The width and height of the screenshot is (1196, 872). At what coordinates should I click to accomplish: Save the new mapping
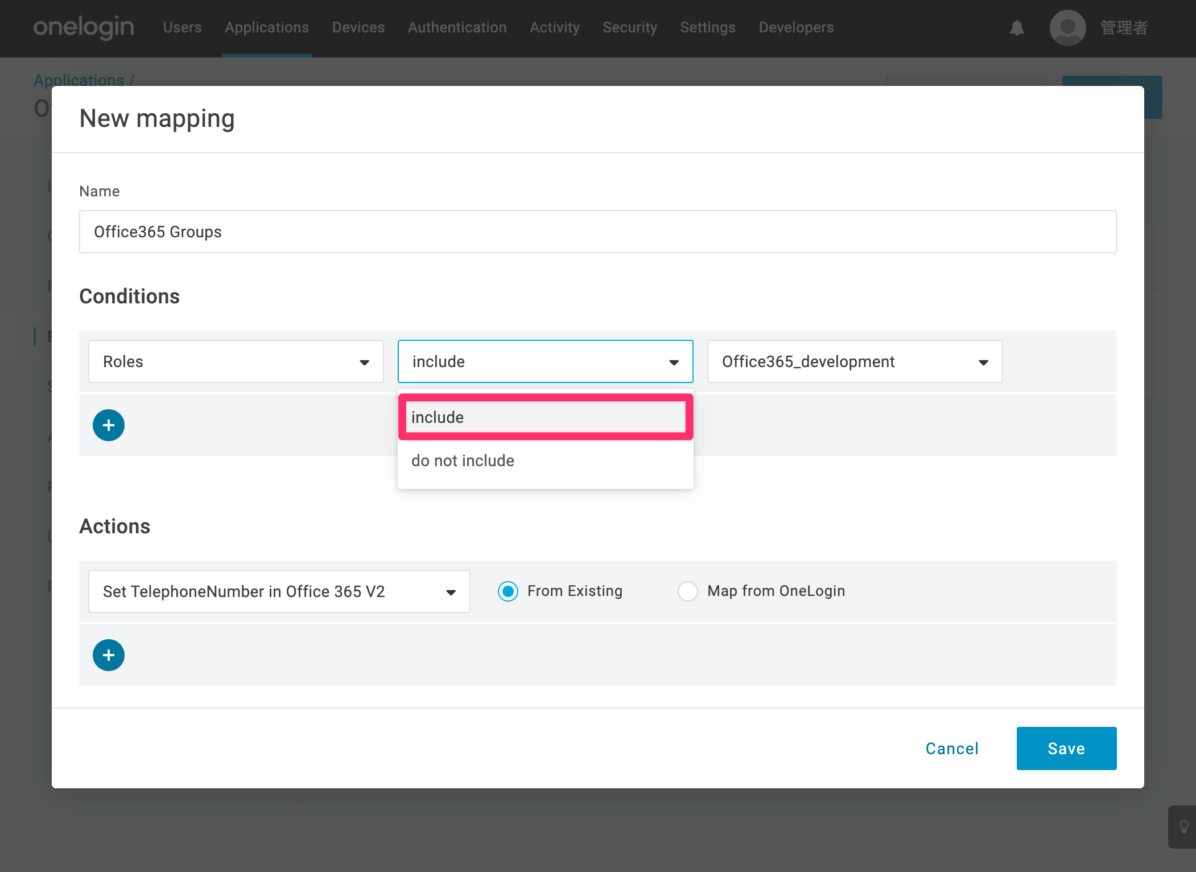pos(1067,748)
